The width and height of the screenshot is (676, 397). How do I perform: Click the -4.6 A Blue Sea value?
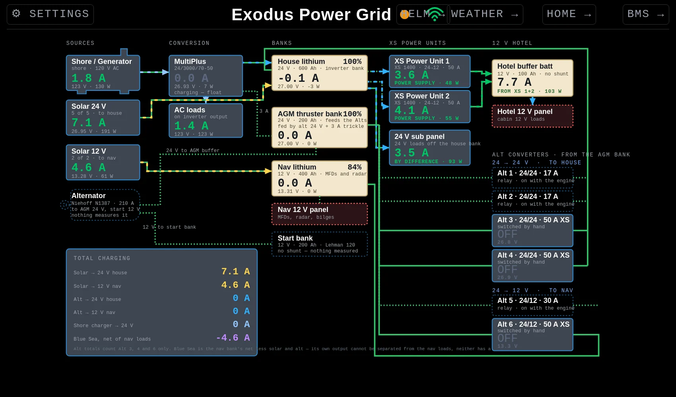pyautogui.click(x=233, y=338)
